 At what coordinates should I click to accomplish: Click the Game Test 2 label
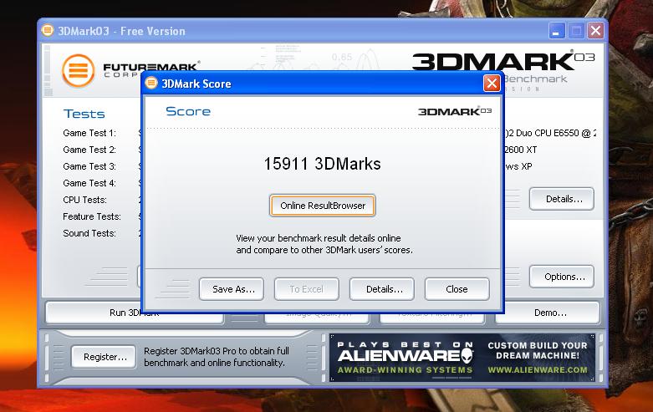[89, 150]
